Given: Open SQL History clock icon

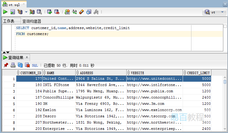Looking at the screenshot, I should coord(89,12).
